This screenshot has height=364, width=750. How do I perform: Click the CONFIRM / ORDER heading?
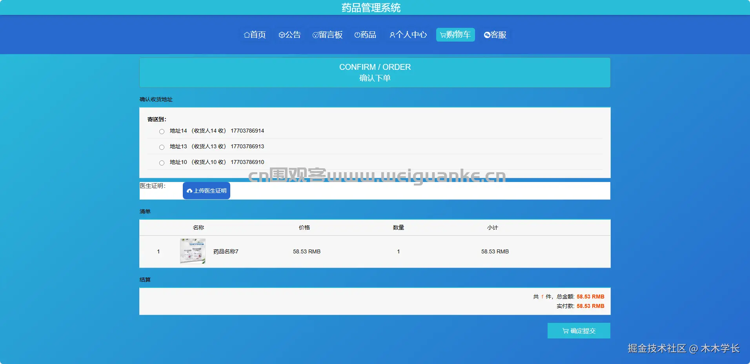[375, 67]
